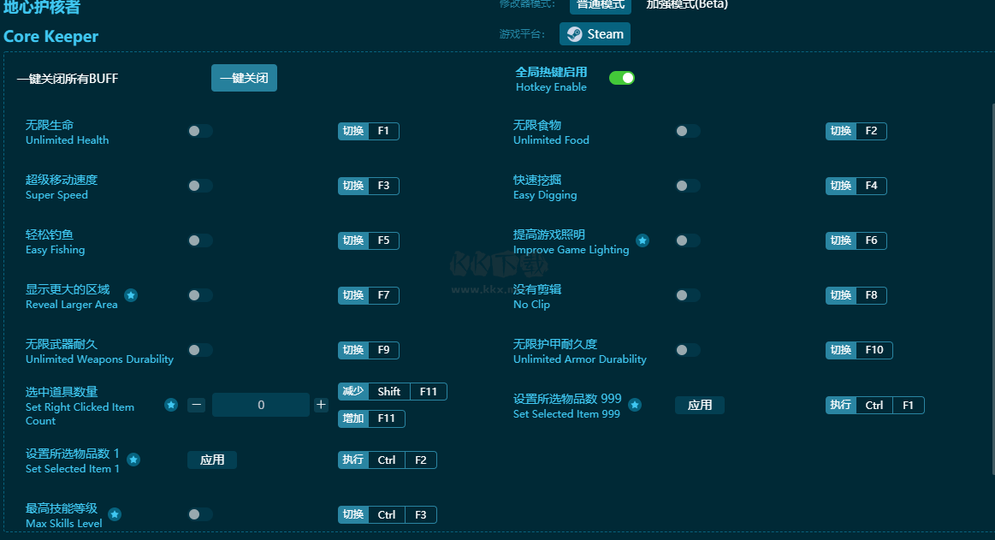Toggle No Clip switch
995x540 pixels.
point(687,295)
